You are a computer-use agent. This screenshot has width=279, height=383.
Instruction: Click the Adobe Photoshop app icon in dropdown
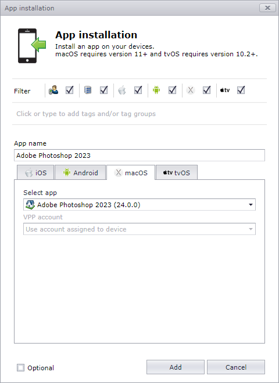(x=30, y=205)
